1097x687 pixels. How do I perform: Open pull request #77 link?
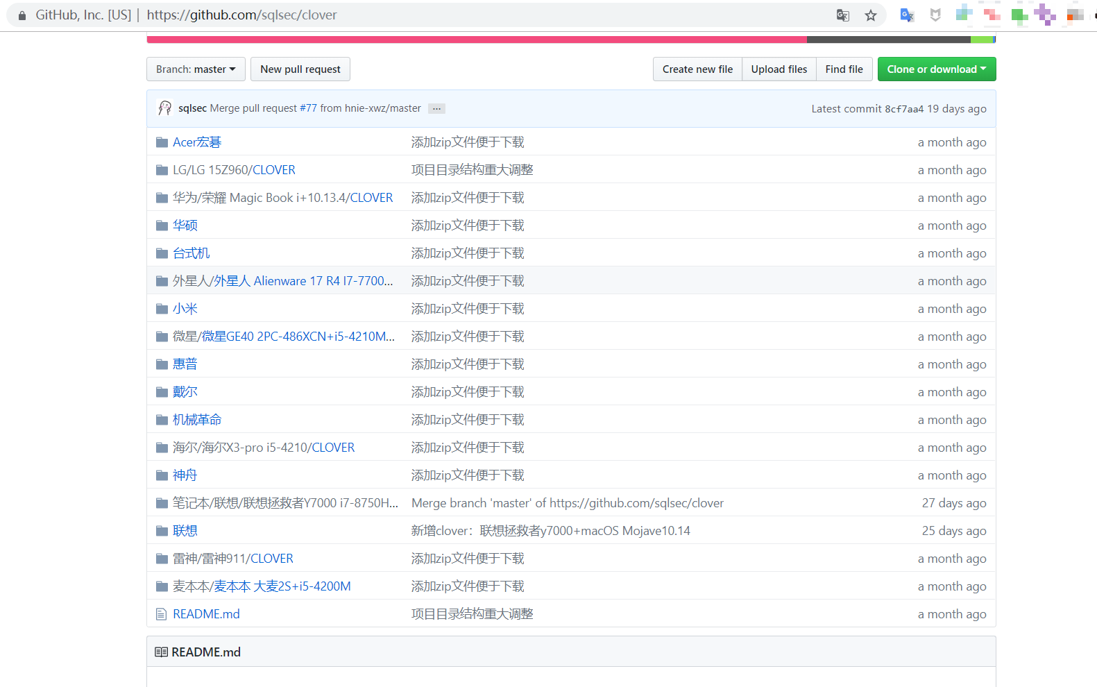coord(308,108)
